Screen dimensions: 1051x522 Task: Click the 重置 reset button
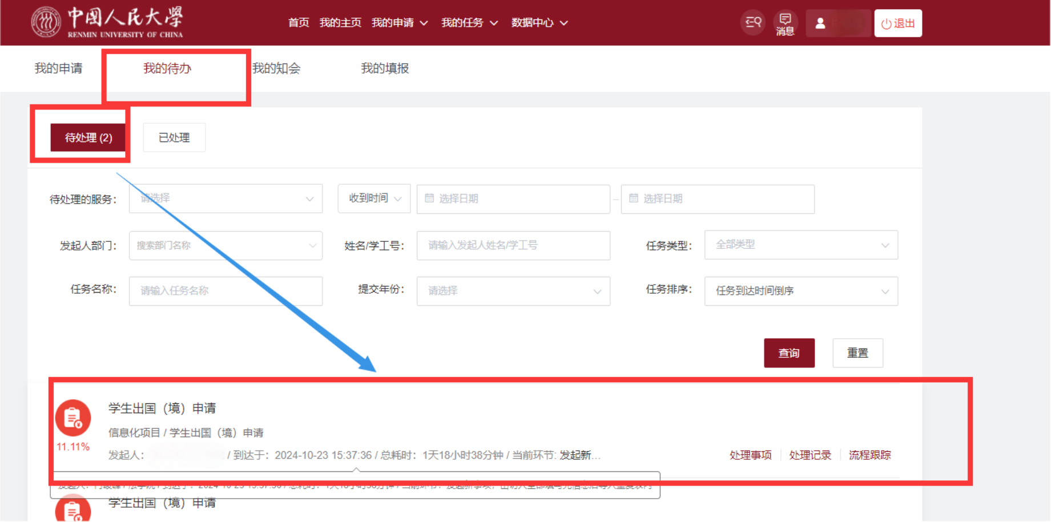pyautogui.click(x=857, y=353)
